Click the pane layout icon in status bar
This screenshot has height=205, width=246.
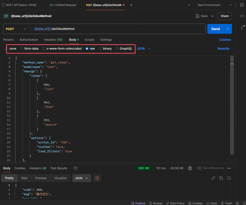[x=237, y=203]
